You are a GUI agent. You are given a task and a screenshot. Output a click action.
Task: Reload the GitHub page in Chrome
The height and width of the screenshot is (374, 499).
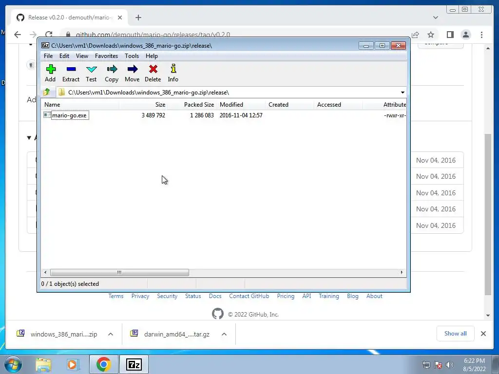click(x=49, y=35)
